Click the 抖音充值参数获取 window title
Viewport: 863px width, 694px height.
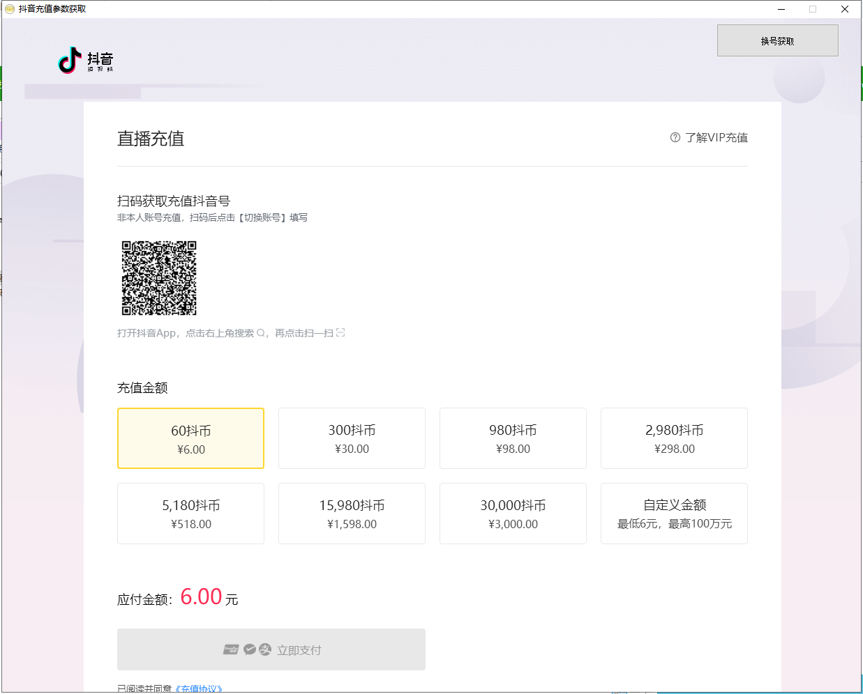(x=52, y=9)
